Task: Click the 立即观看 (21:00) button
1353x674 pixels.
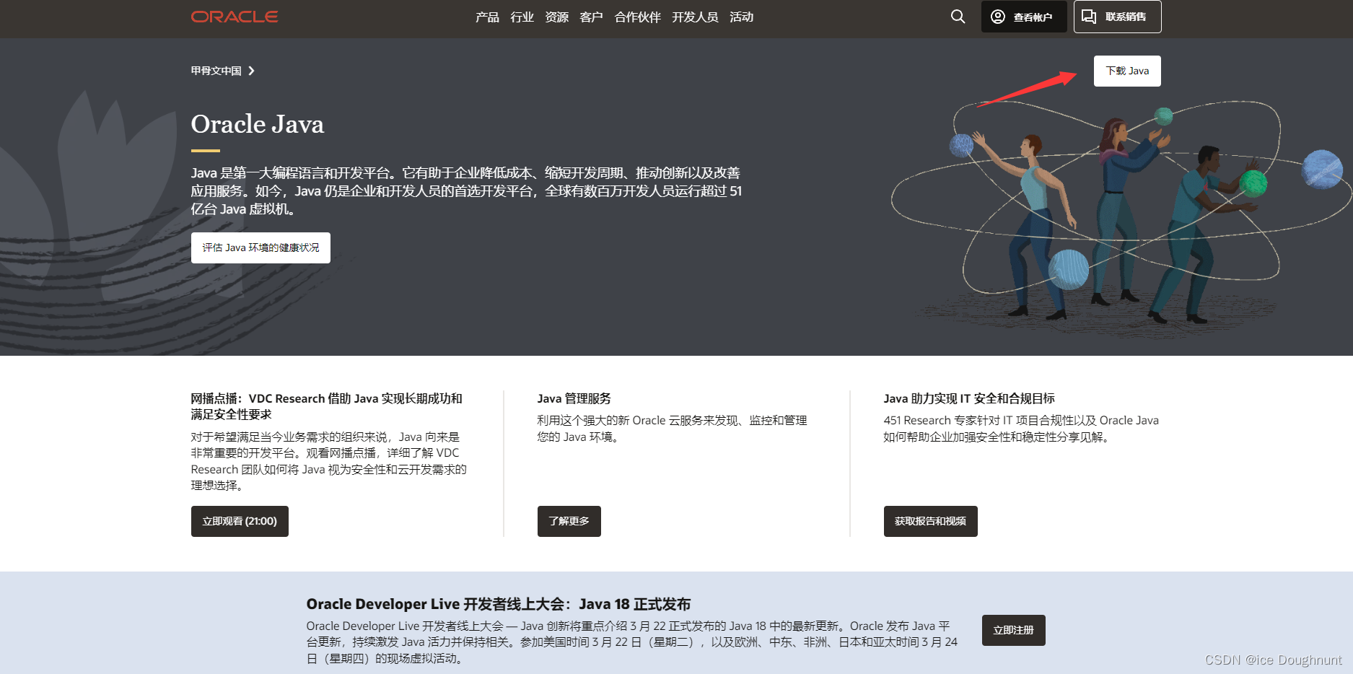Action: (240, 521)
